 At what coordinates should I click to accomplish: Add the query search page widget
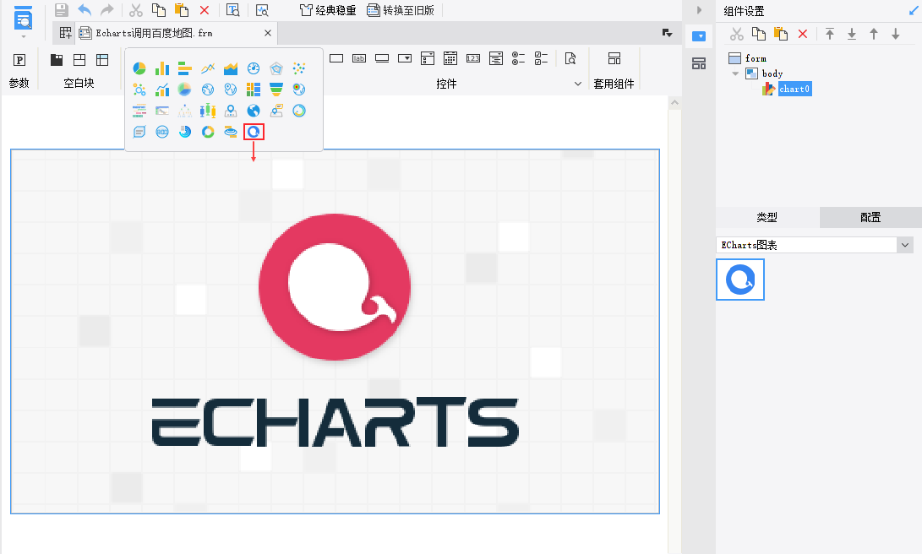(570, 58)
